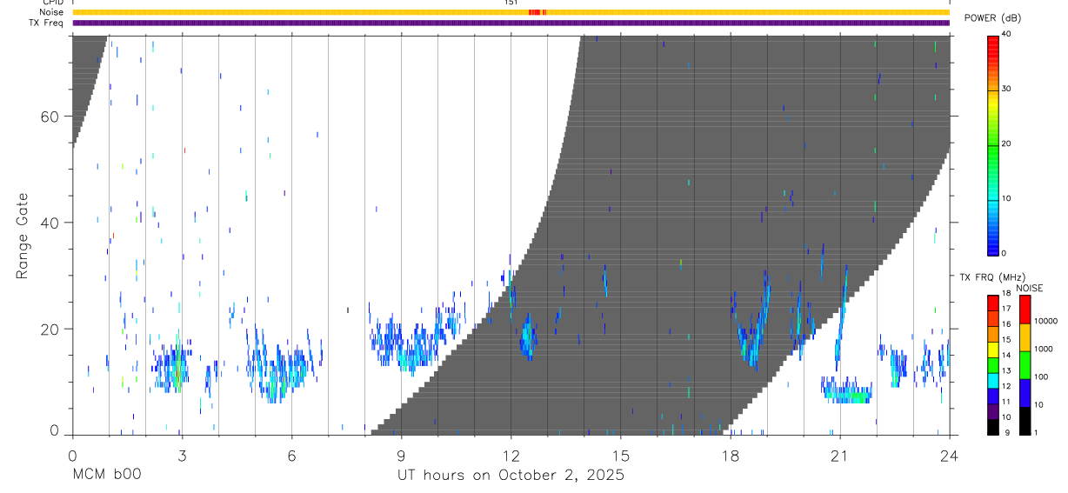This screenshot has width=1068, height=493.
Task: Click the POWER (dB) color scale bar
Action: (x=992, y=144)
